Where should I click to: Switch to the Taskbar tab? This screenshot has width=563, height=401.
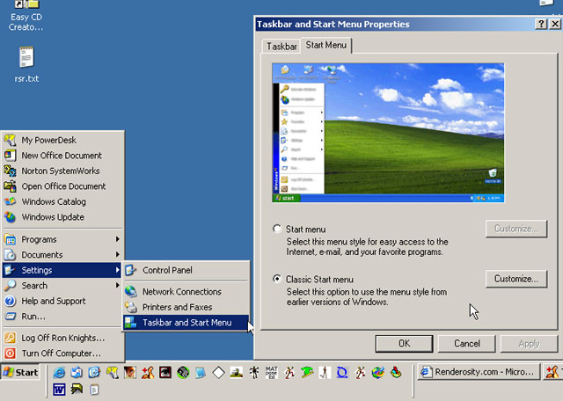[281, 47]
